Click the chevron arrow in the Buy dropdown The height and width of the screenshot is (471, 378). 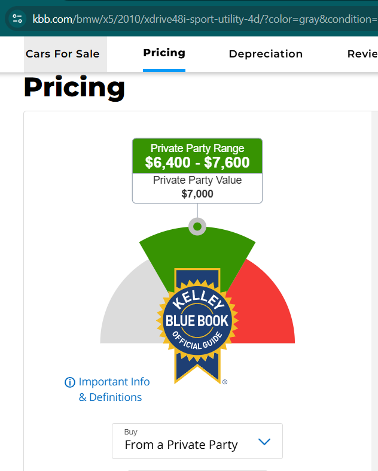coord(264,442)
